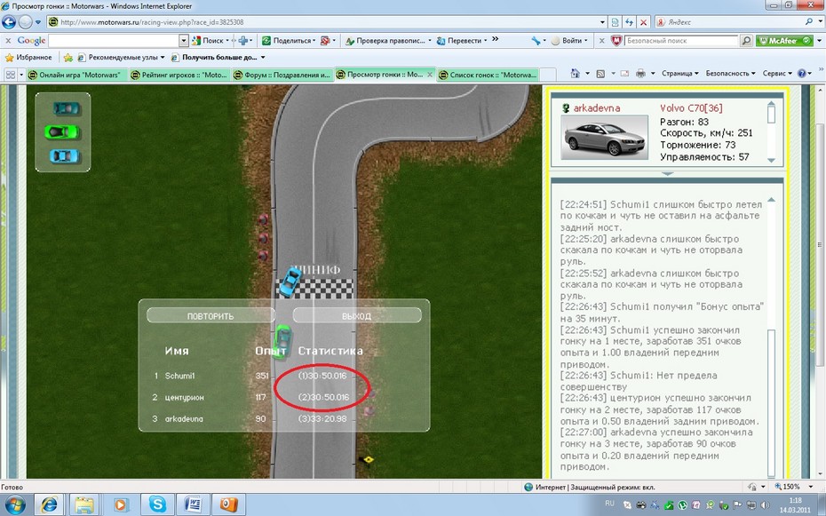Click in the Google toolbar search field
This screenshot has width=826, height=516.
(x=114, y=41)
